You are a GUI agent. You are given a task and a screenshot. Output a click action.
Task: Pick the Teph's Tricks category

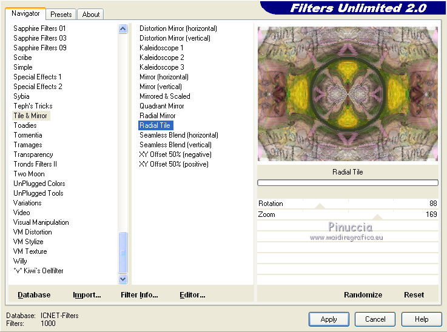point(33,106)
